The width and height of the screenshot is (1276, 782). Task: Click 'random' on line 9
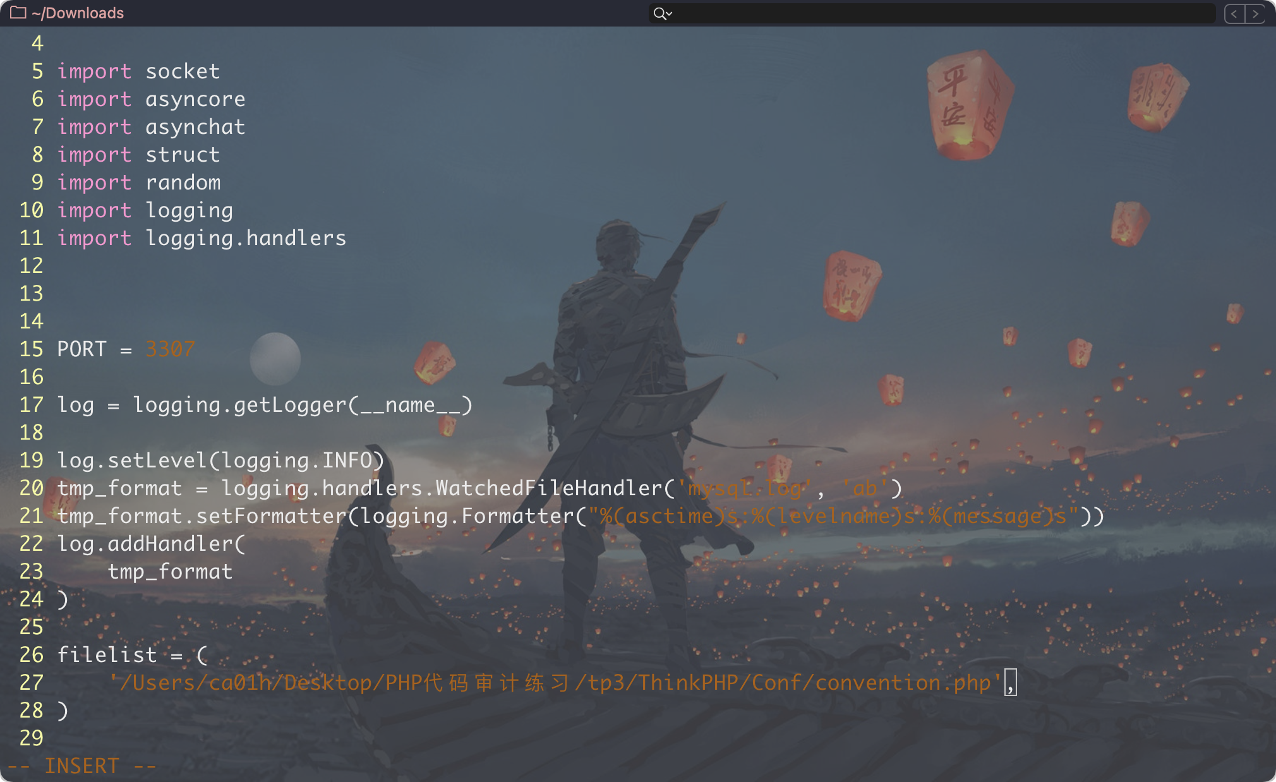[x=183, y=183]
